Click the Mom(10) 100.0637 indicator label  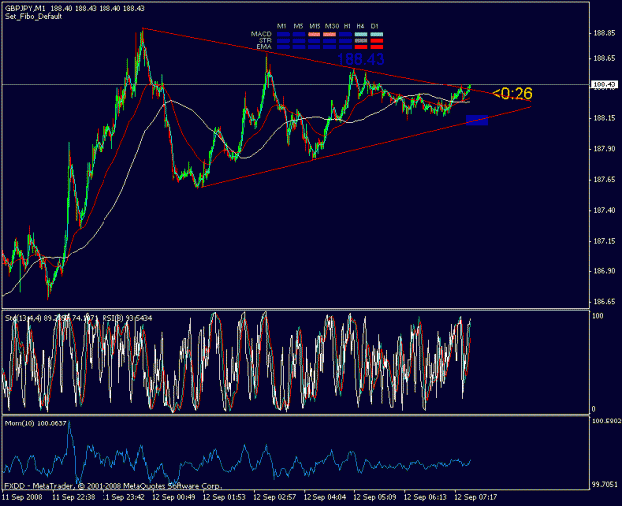click(35, 423)
